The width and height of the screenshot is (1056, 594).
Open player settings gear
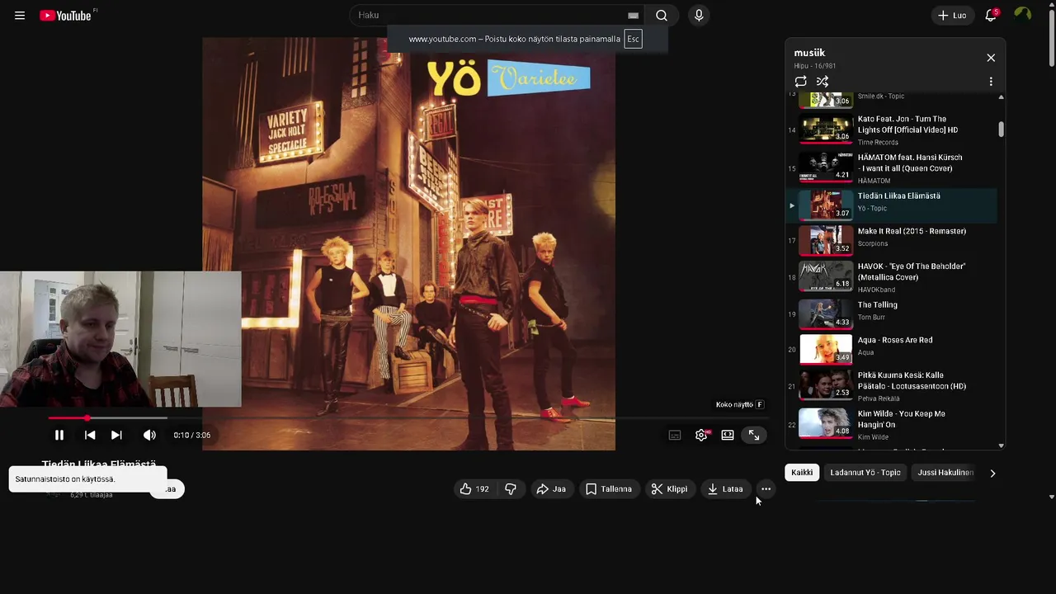coord(701,435)
